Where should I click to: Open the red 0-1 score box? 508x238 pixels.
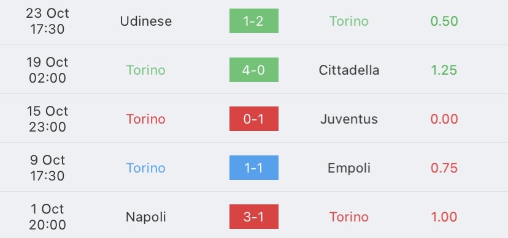pyautogui.click(x=253, y=119)
